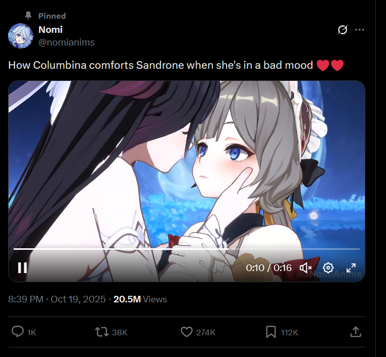
Task: Pause the video playback
Action: tap(22, 267)
